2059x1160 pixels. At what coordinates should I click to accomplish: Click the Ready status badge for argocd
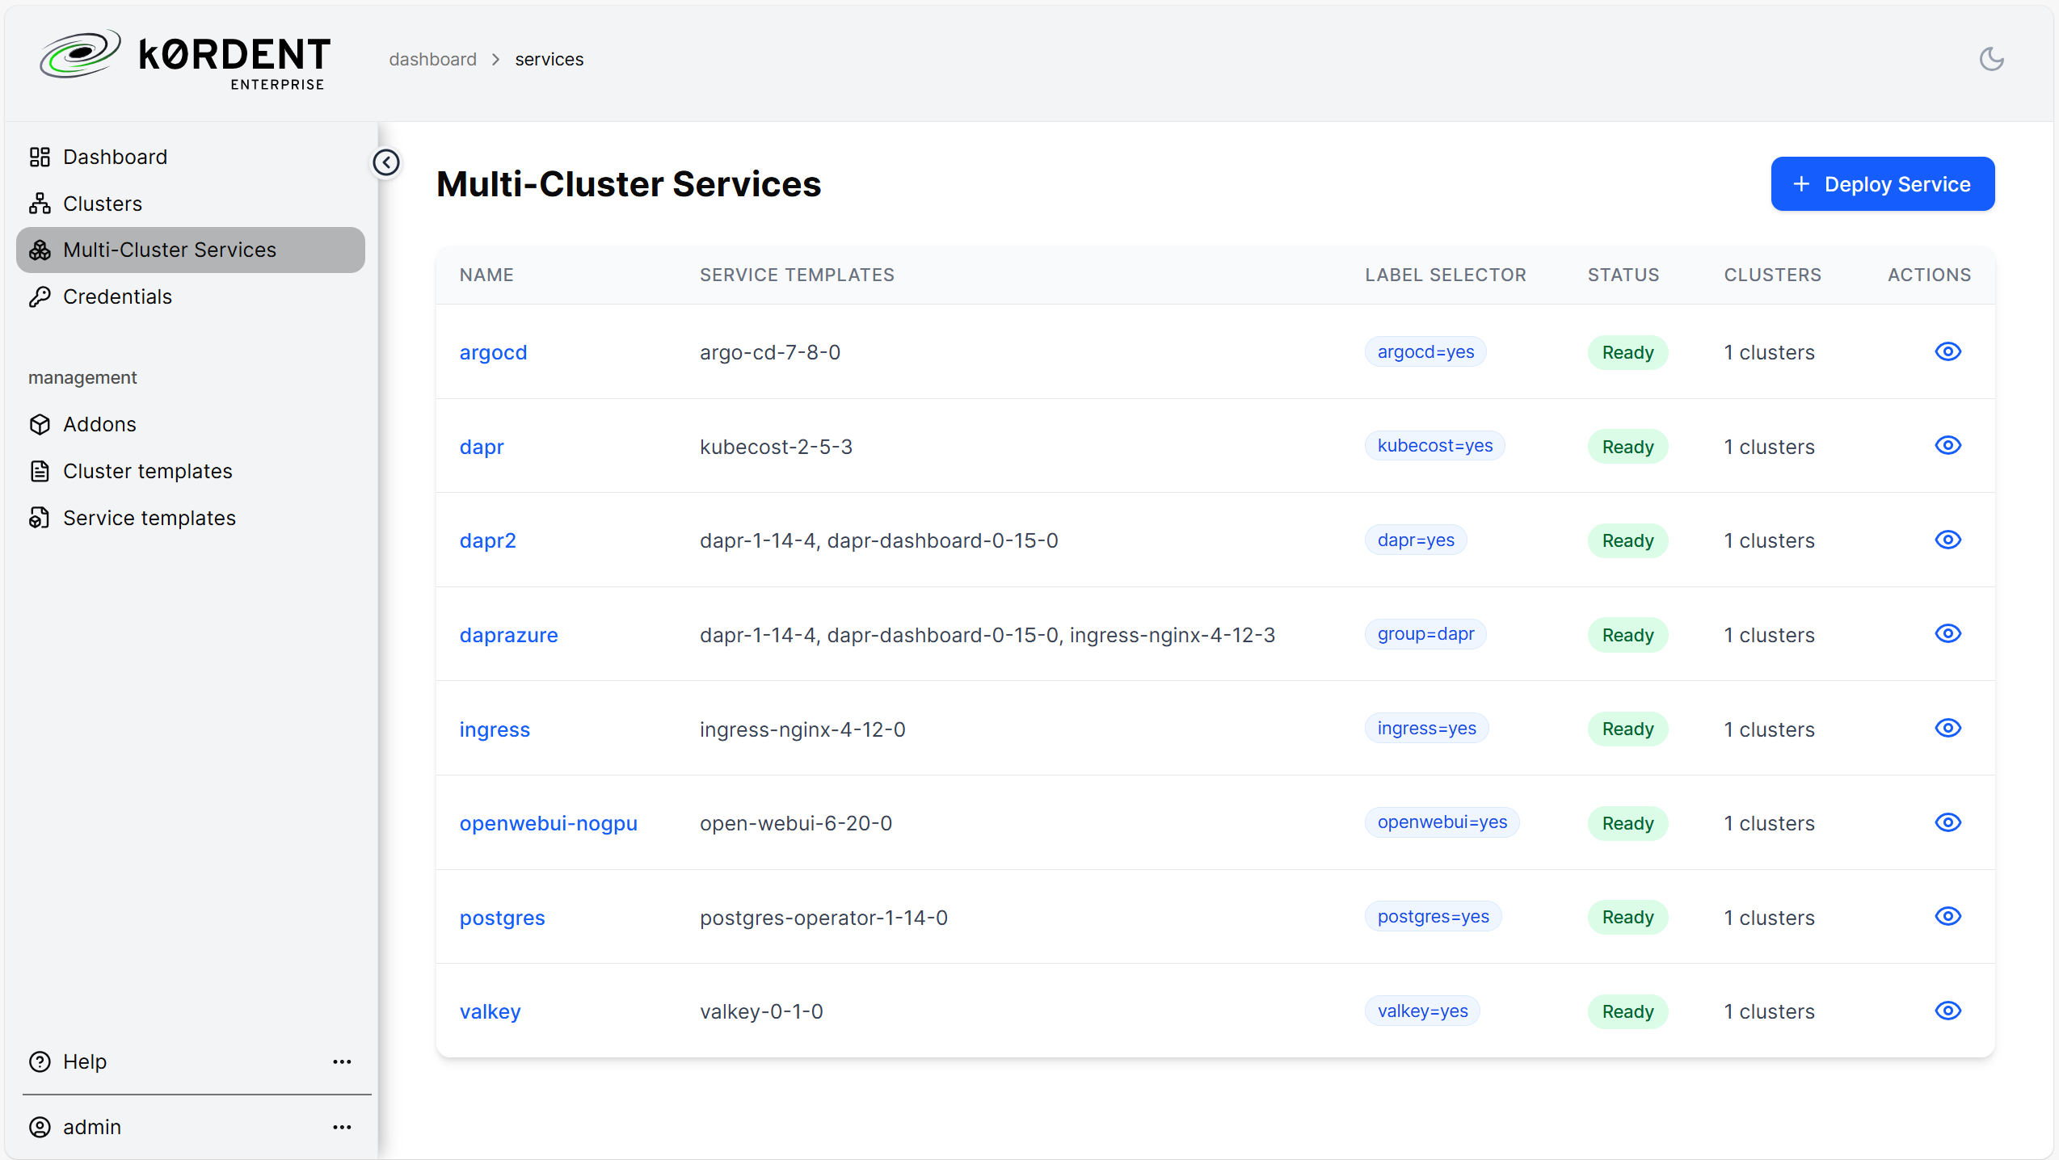tap(1627, 352)
